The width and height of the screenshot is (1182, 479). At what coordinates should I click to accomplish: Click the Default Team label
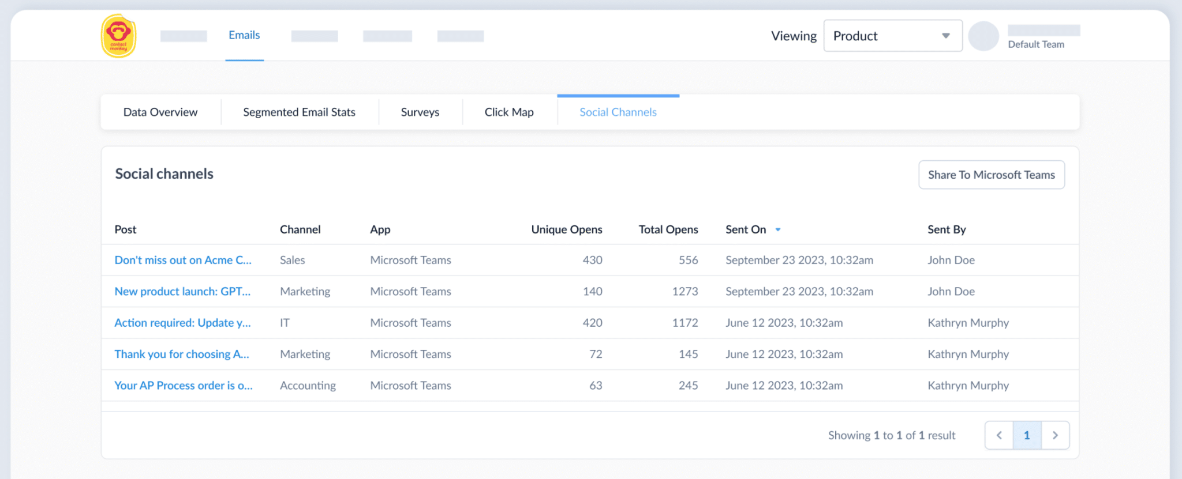pos(1036,44)
